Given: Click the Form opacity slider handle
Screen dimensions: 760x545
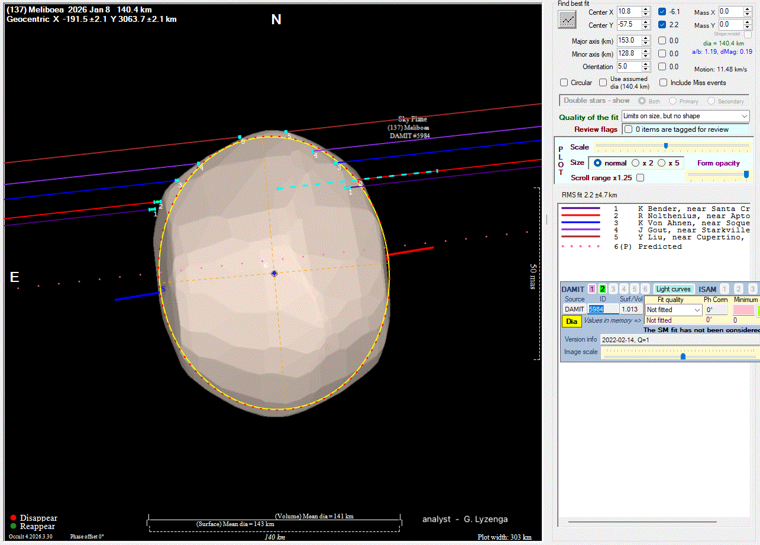Looking at the screenshot, I should tap(746, 174).
